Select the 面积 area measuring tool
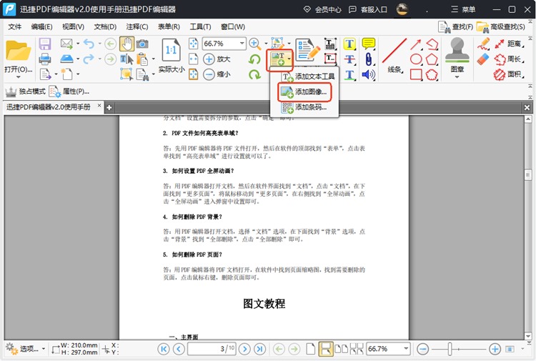This screenshot has width=536, height=361. click(509, 74)
